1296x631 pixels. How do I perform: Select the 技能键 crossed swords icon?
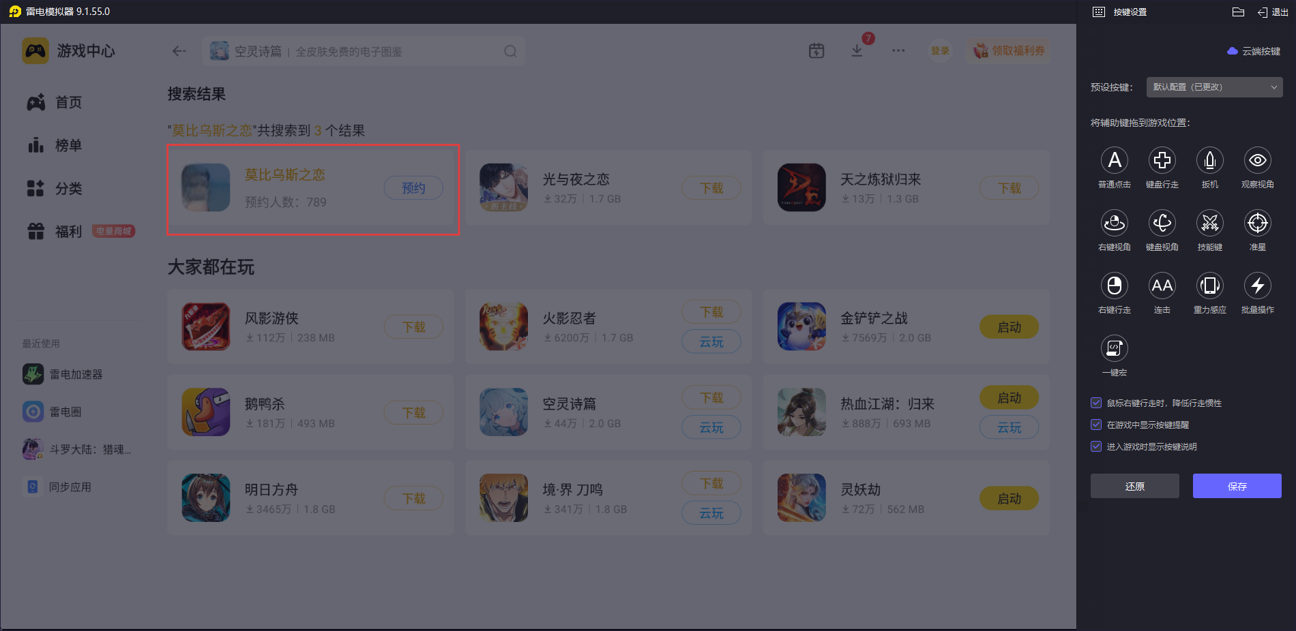[1209, 223]
